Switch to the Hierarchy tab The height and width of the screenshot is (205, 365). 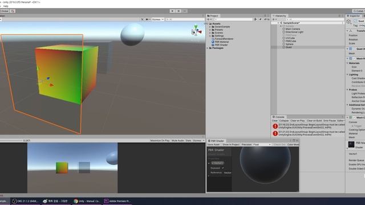click(279, 16)
